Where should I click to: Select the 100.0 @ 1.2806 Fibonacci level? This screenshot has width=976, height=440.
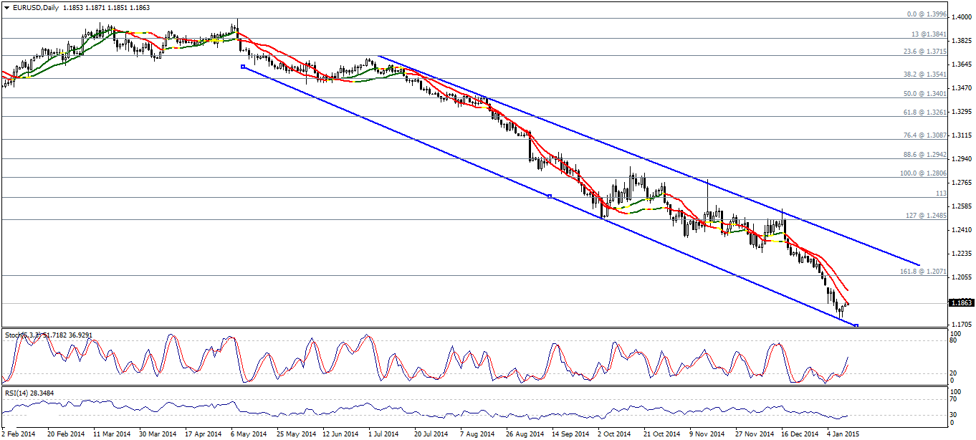[x=924, y=173]
